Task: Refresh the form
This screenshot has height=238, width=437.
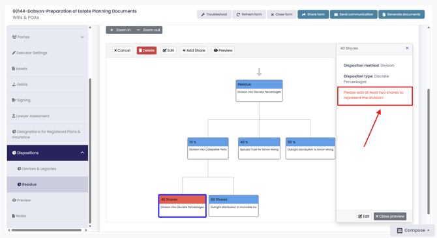Action: pyautogui.click(x=249, y=14)
